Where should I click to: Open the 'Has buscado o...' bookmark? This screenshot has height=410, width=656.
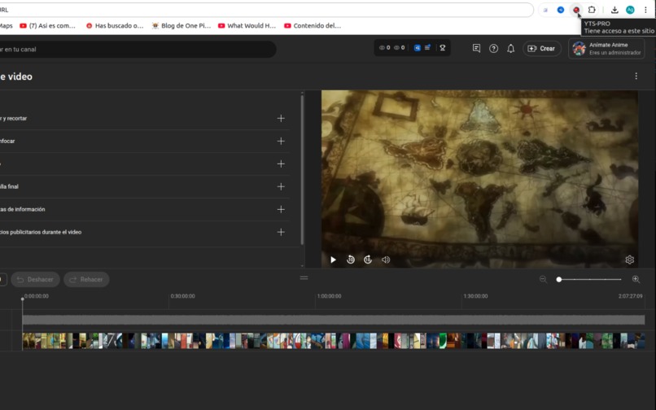coord(115,25)
